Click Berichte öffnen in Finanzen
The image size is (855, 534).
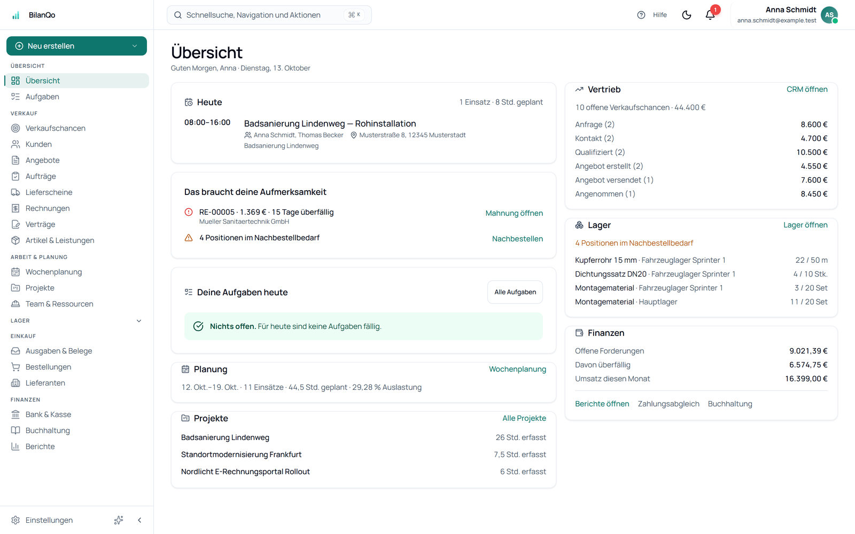602,404
